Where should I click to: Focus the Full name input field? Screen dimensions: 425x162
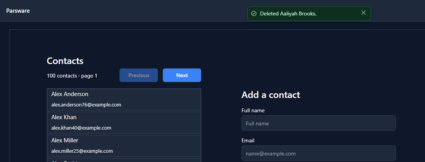318,123
